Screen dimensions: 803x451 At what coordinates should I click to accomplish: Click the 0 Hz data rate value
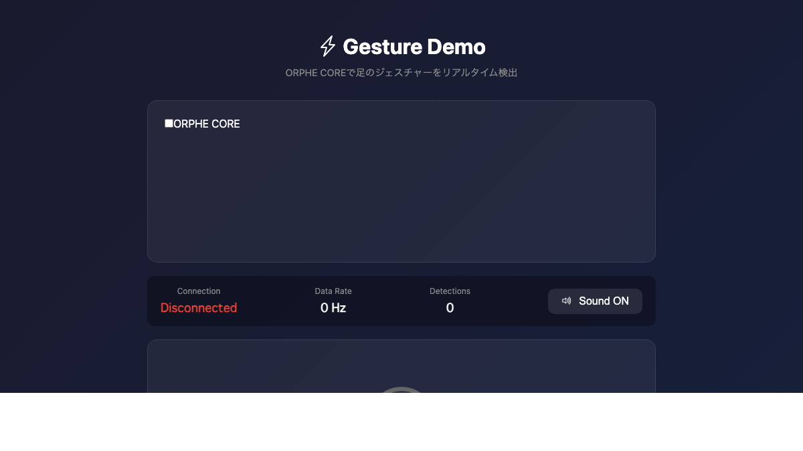pyautogui.click(x=333, y=308)
